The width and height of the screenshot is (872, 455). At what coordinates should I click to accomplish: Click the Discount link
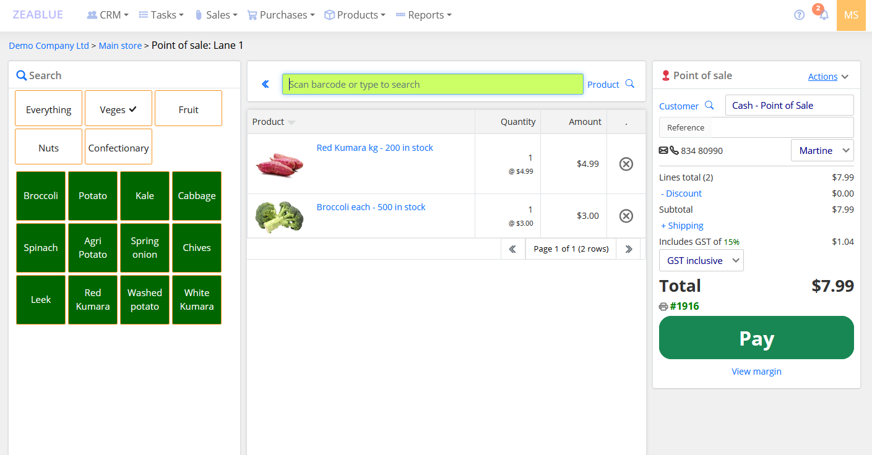(x=681, y=193)
